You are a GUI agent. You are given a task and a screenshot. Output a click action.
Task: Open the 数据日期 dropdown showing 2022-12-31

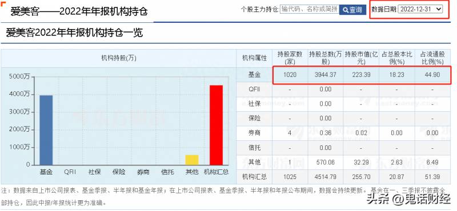[420, 9]
